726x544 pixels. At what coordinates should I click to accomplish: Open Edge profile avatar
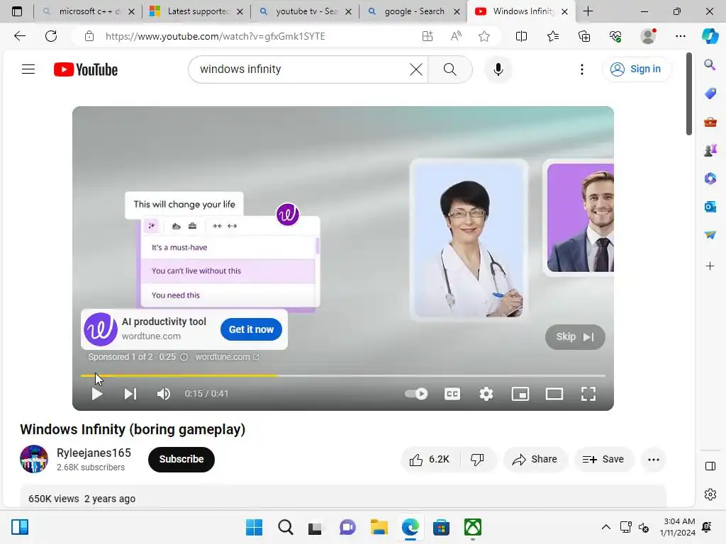[x=648, y=36]
